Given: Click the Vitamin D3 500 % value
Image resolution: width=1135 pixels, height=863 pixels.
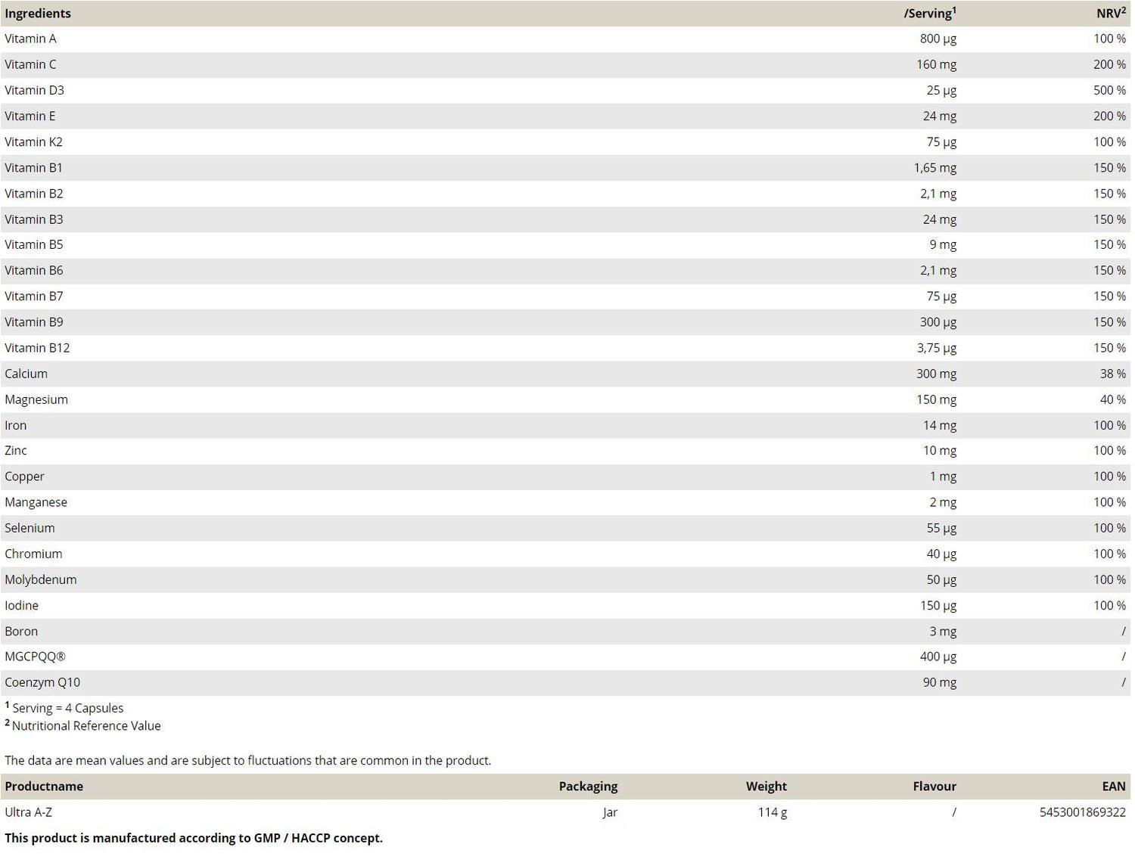Looking at the screenshot, I should point(1109,90).
